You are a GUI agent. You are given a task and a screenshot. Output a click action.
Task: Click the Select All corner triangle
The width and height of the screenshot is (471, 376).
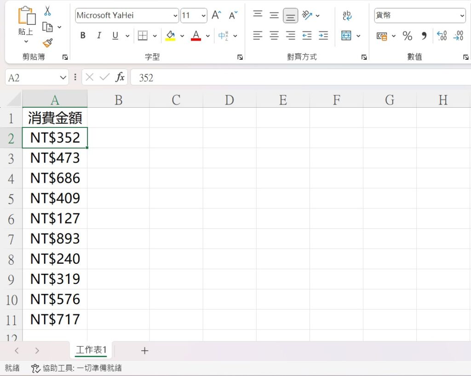pos(14,99)
